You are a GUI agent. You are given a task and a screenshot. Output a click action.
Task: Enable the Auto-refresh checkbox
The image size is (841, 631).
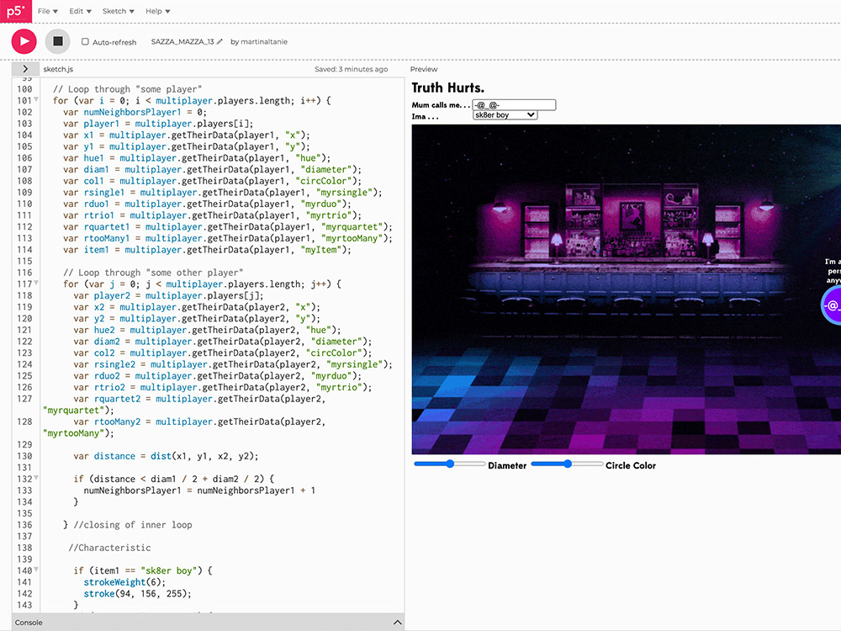pyautogui.click(x=85, y=41)
